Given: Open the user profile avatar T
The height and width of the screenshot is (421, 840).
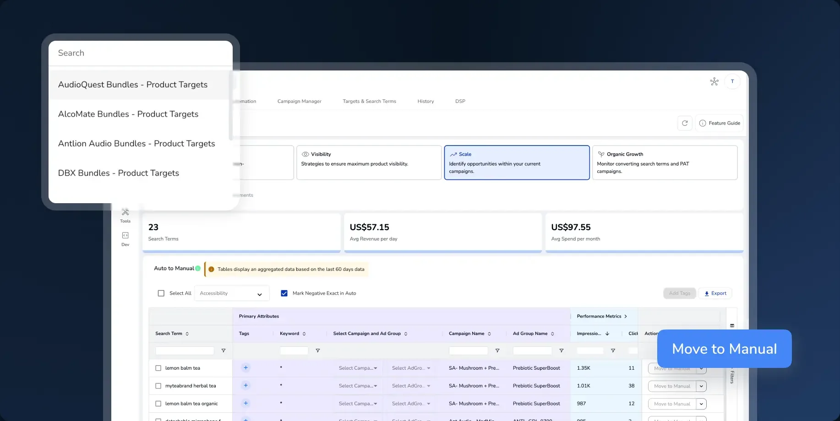Looking at the screenshot, I should [x=732, y=81].
